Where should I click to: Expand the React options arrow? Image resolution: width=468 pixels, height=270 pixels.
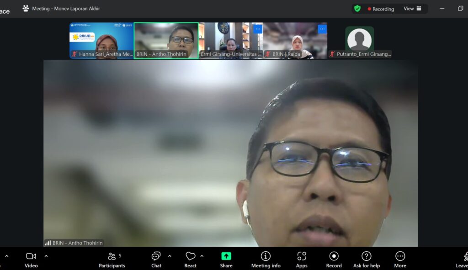point(202,256)
